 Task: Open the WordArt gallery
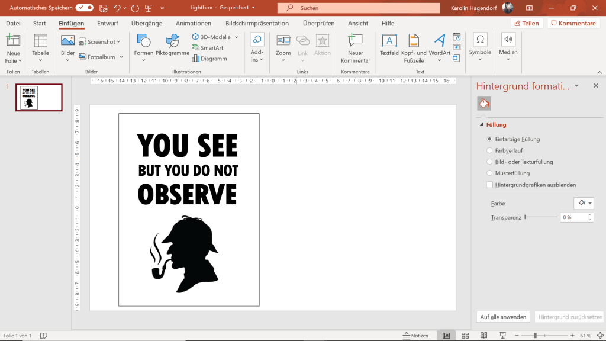(x=439, y=41)
